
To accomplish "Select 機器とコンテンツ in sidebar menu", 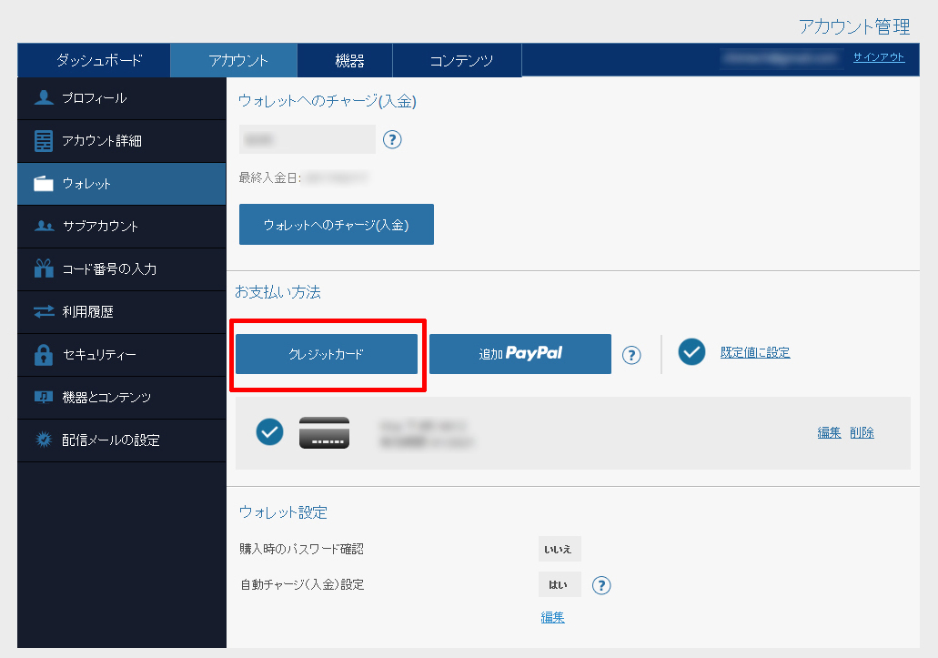I will click(x=122, y=398).
